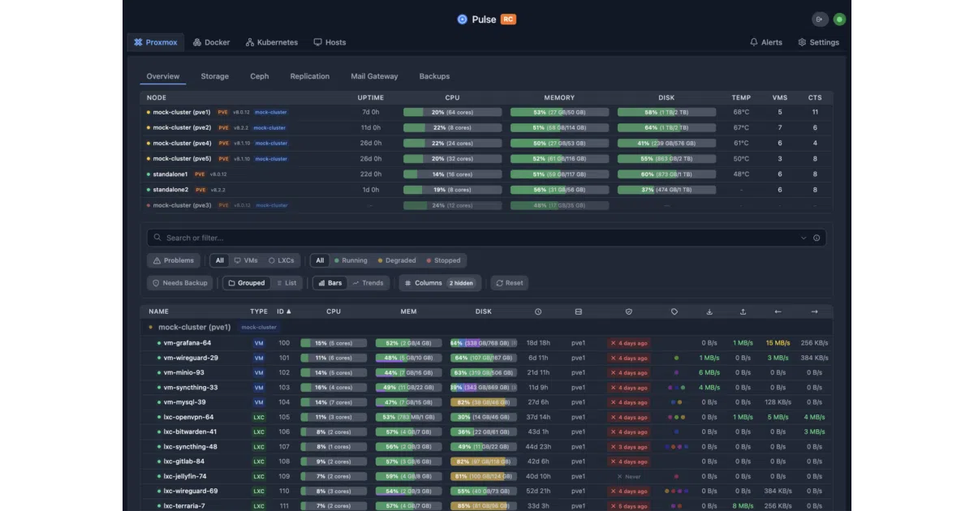The image size is (974, 511).
Task: Open the Alerts bell icon
Action: click(x=754, y=42)
